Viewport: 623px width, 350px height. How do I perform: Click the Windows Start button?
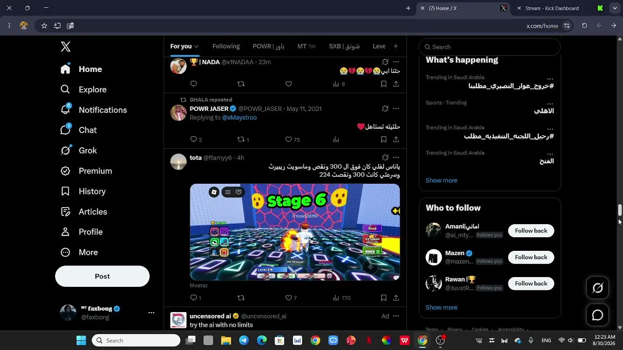point(81,341)
